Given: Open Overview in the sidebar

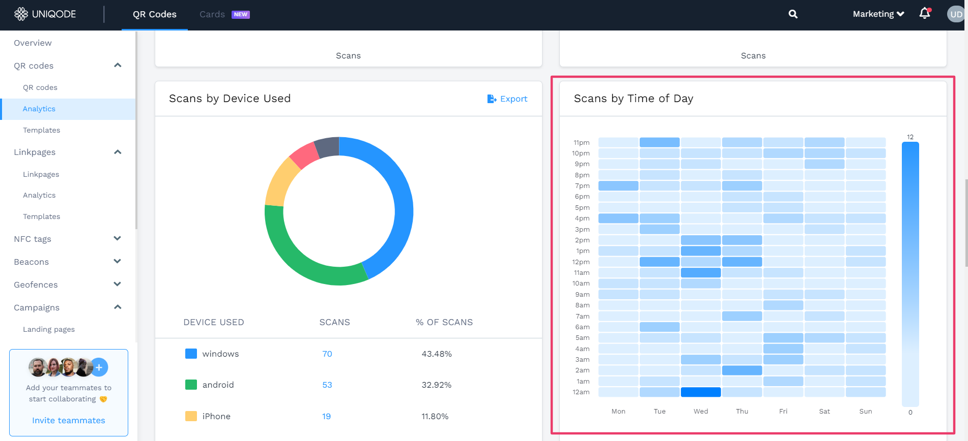Looking at the screenshot, I should click(33, 43).
